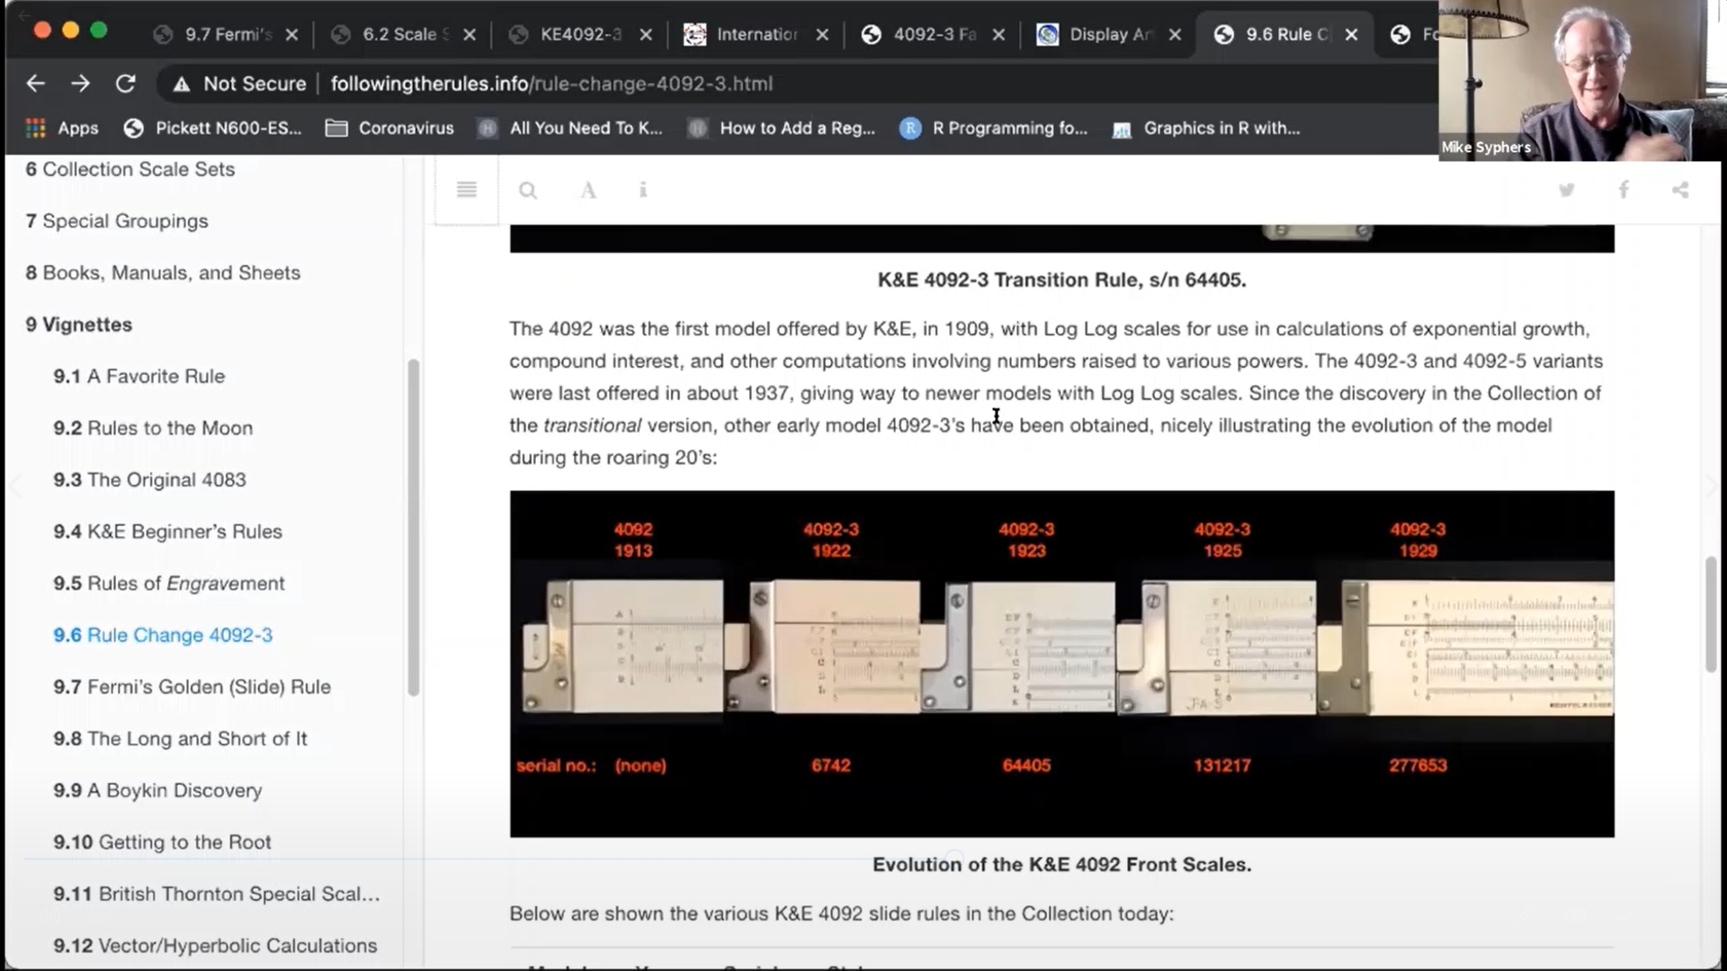This screenshot has height=971, width=1727.
Task: Open the Coronavirus bookmarks folder
Action: [389, 128]
